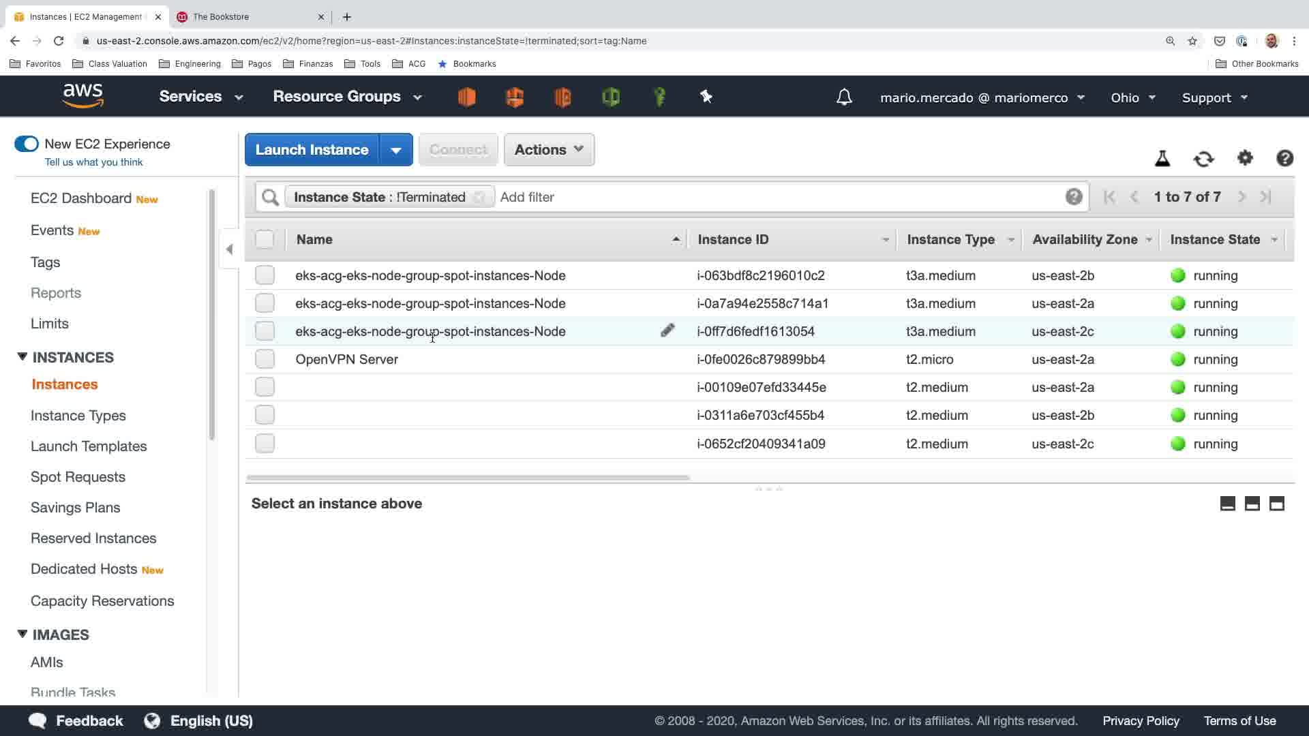Check the OpenVPN Server row checkbox

coord(265,359)
